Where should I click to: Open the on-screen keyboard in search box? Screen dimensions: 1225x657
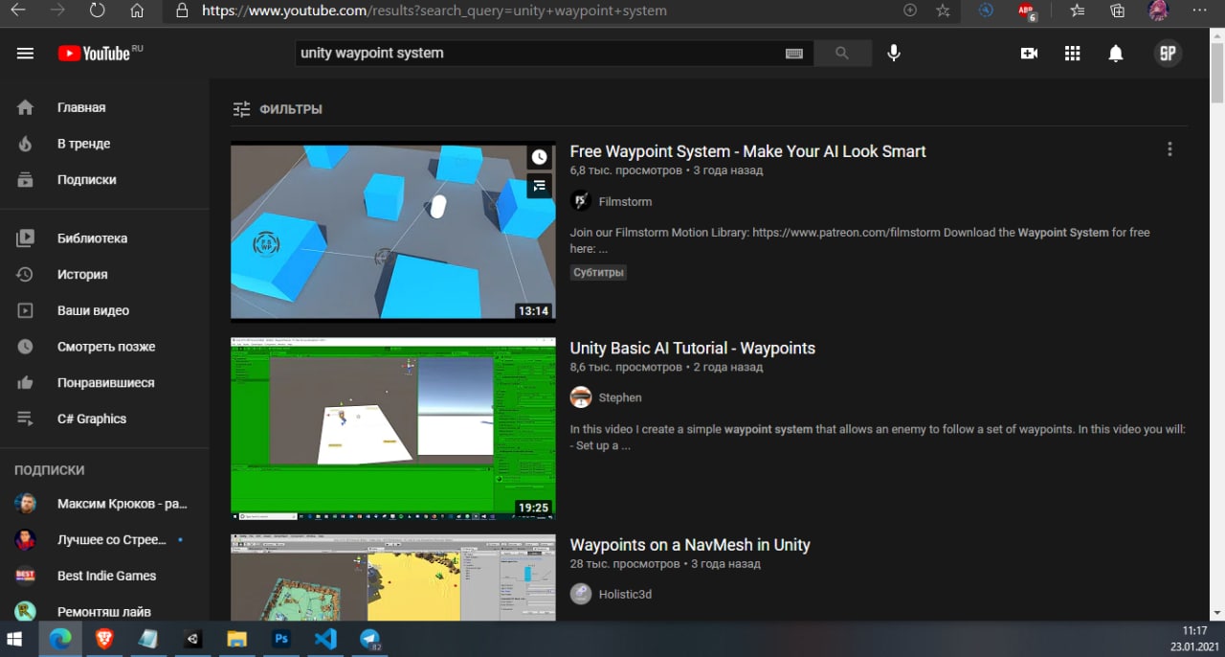pos(793,54)
